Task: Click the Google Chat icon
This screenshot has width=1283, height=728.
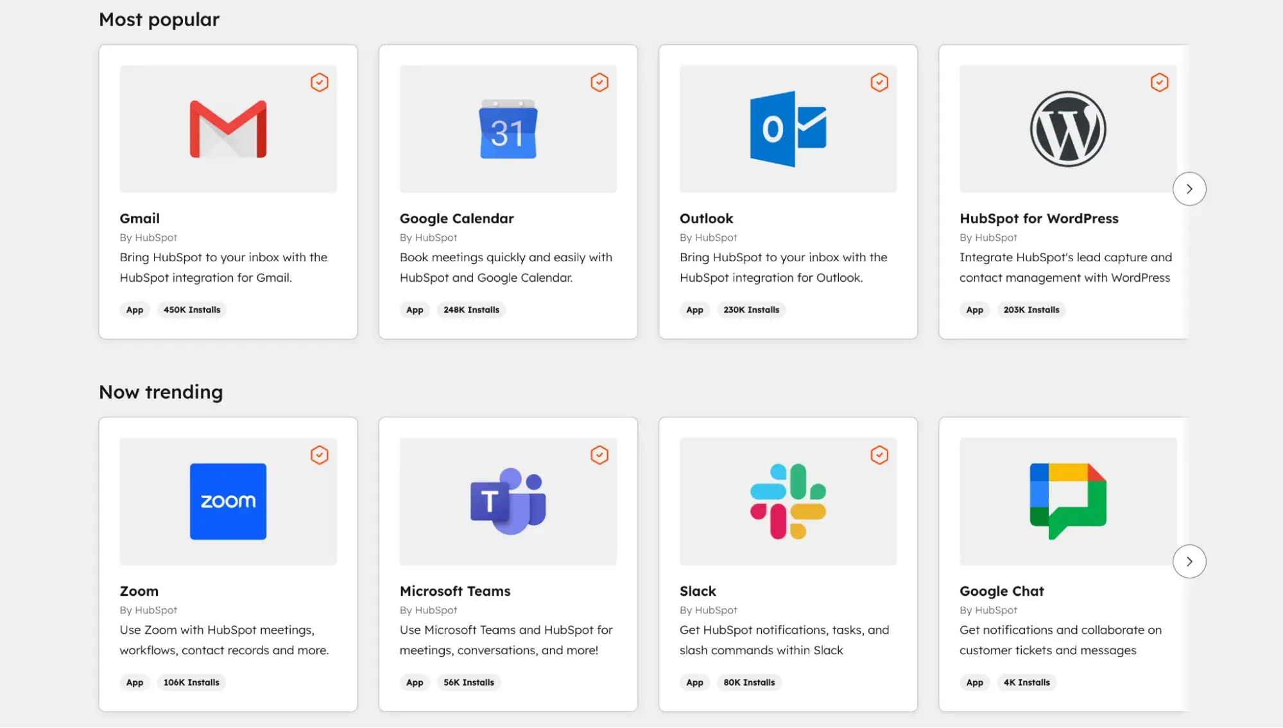Action: [x=1067, y=501]
